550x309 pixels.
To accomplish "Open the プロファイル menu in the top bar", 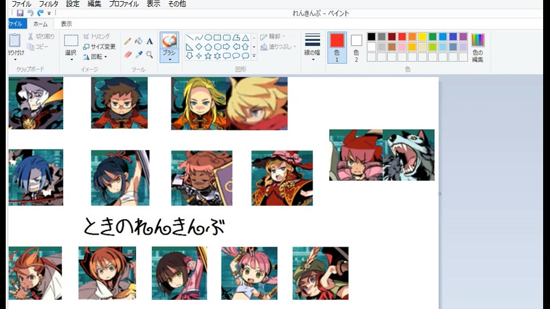I will click(x=124, y=4).
